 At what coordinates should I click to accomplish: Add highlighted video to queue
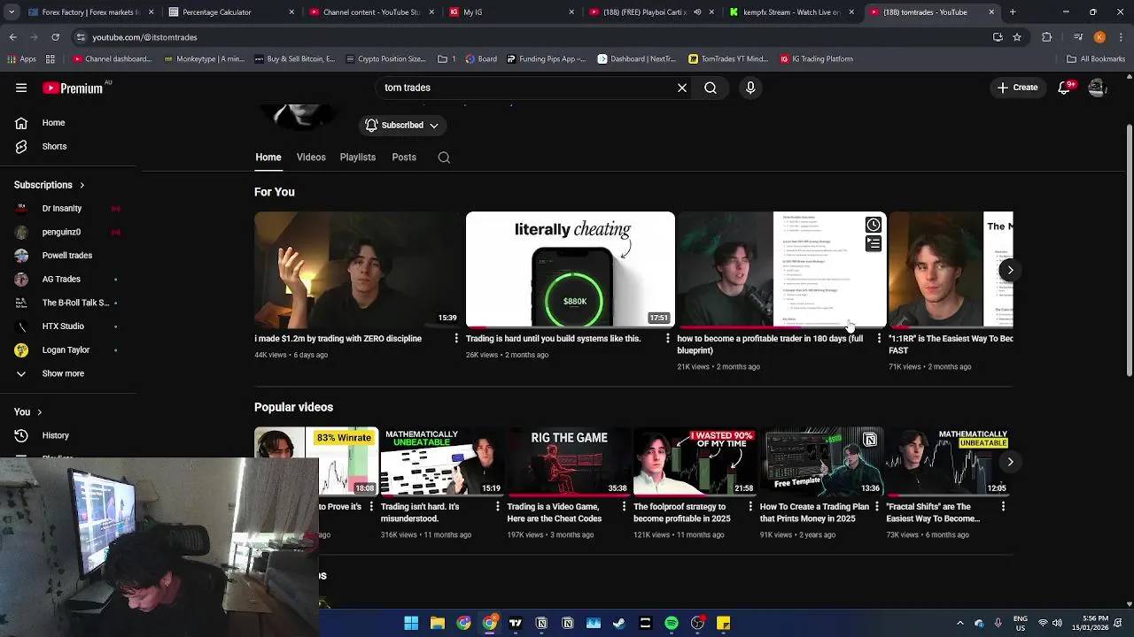[x=874, y=243]
